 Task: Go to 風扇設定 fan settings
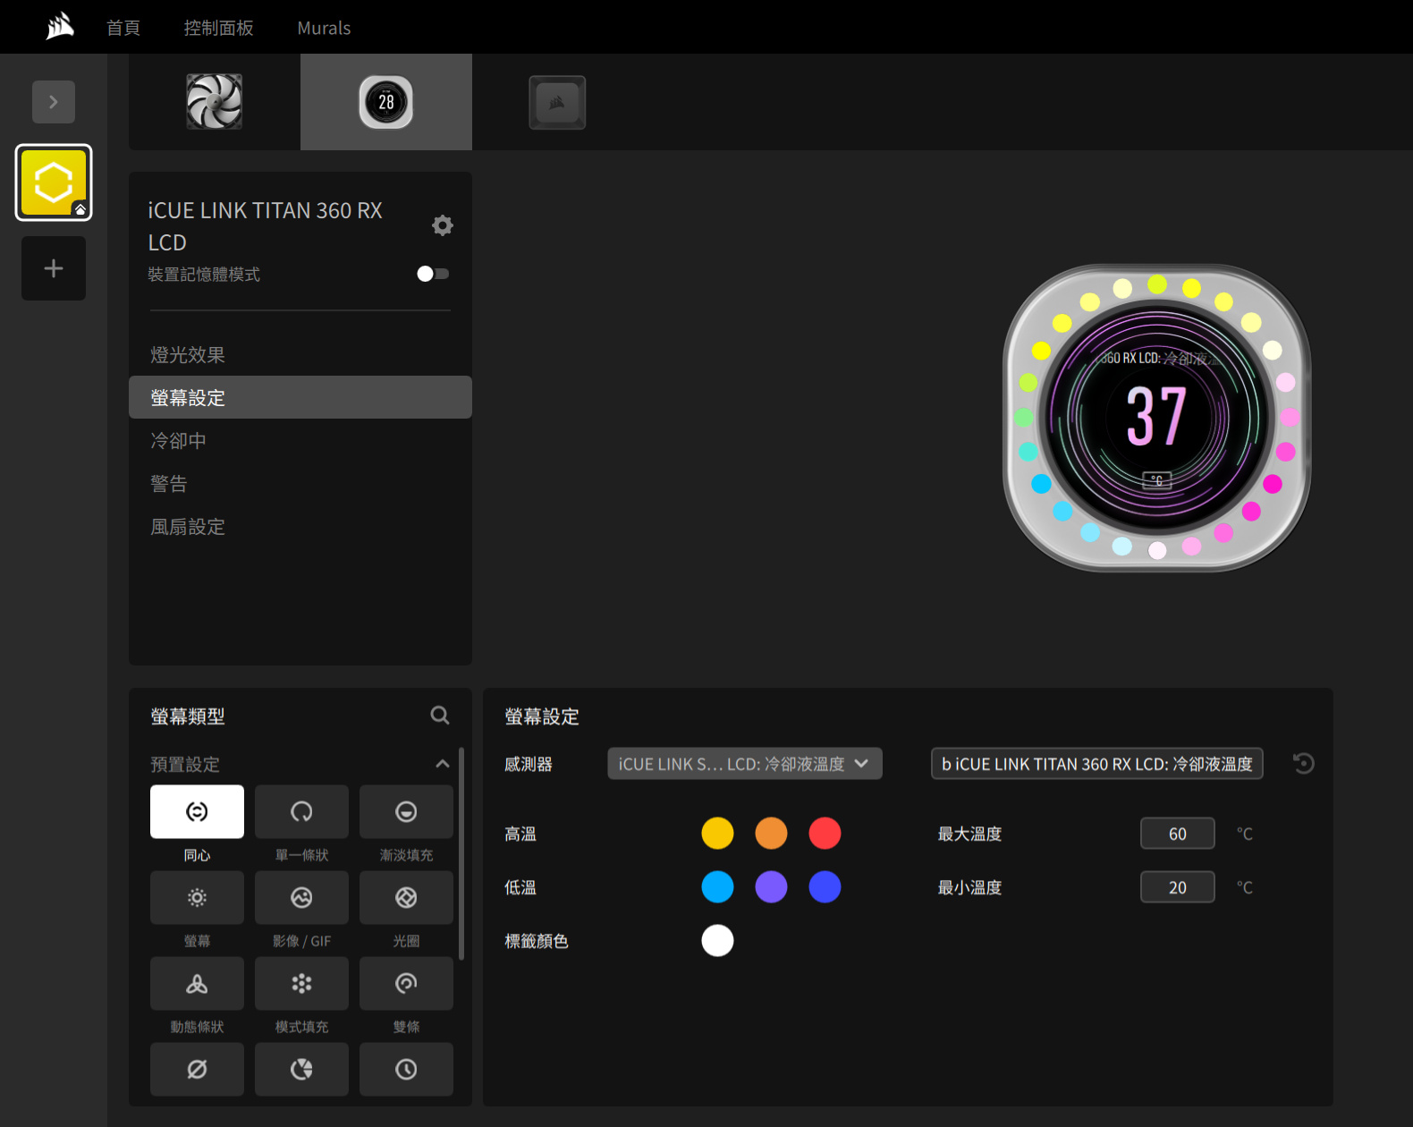pos(188,527)
